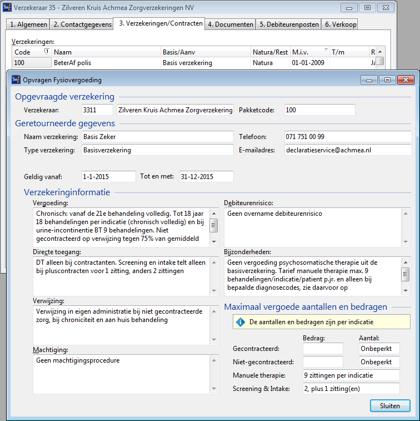The image size is (420, 421).
Task: Click the Type verzekering field
Action: coord(158,150)
